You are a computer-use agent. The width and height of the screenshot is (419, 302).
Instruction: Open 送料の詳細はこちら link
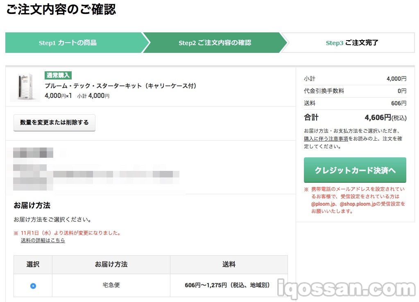(43, 240)
